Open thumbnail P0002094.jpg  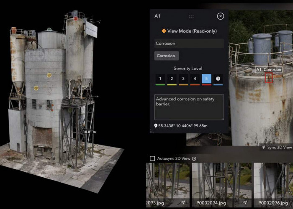[x=222, y=185]
